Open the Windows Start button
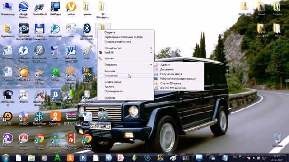The image size is (289, 162). [6, 158]
